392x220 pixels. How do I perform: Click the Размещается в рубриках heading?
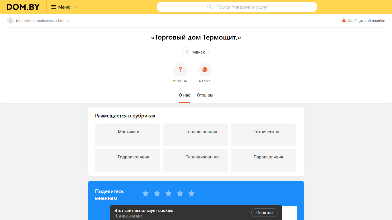[x=125, y=116]
